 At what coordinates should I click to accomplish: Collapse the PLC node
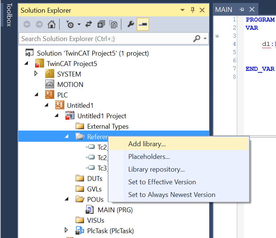point(36,94)
